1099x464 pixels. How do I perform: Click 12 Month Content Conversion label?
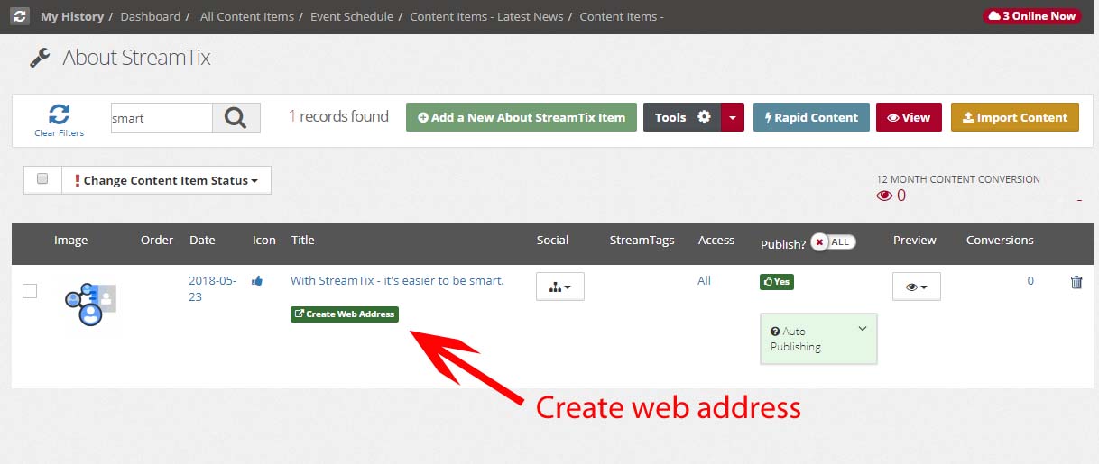coord(958,179)
